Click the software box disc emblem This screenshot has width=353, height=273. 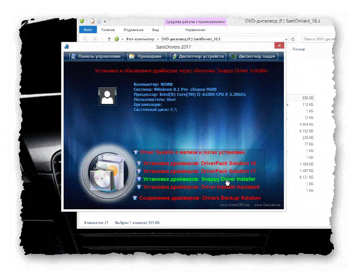pyautogui.click(x=107, y=172)
